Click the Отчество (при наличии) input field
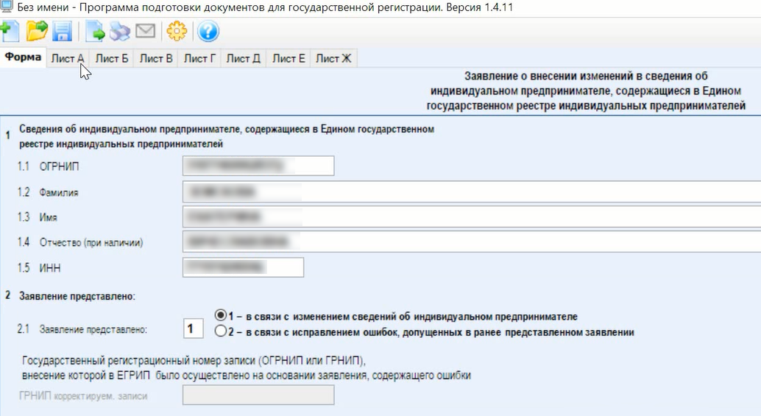761x416 pixels. point(472,242)
